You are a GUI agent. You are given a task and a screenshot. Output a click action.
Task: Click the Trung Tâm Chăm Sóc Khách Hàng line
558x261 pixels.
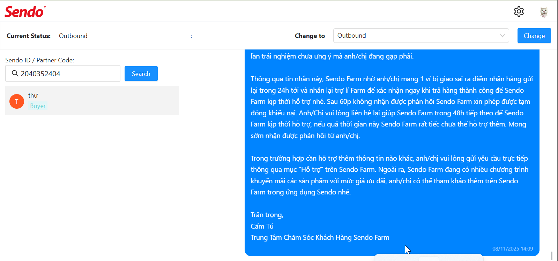pos(320,238)
